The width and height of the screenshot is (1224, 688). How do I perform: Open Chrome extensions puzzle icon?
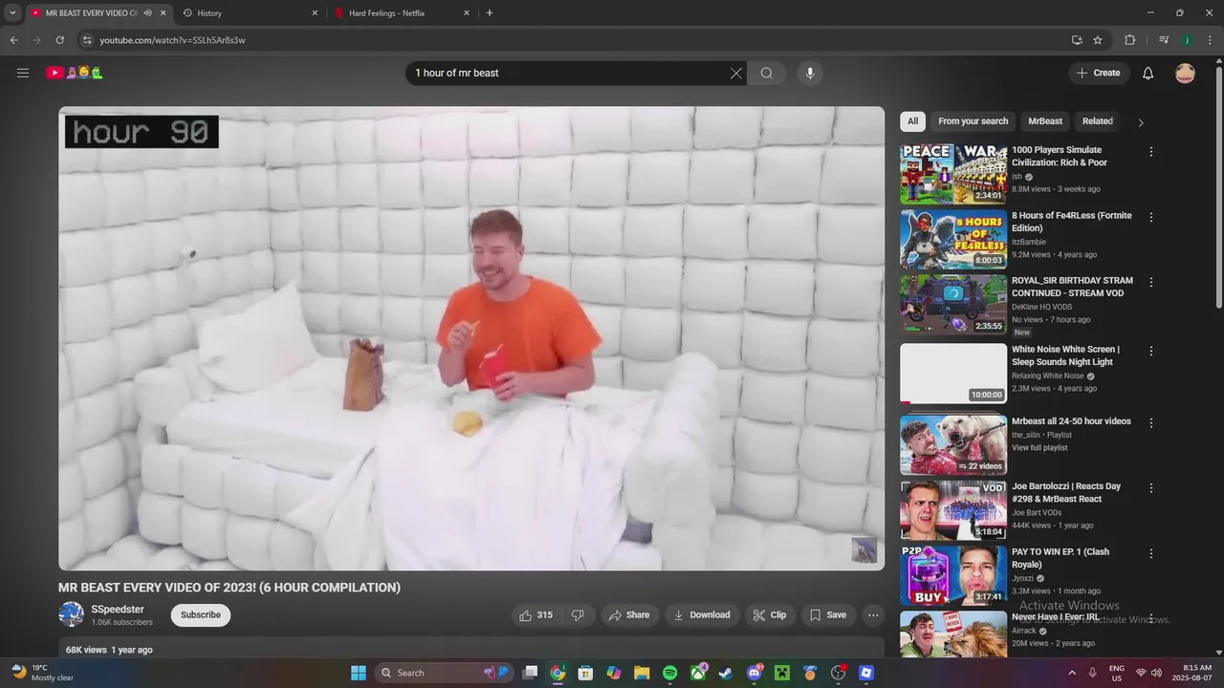pyautogui.click(x=1129, y=40)
